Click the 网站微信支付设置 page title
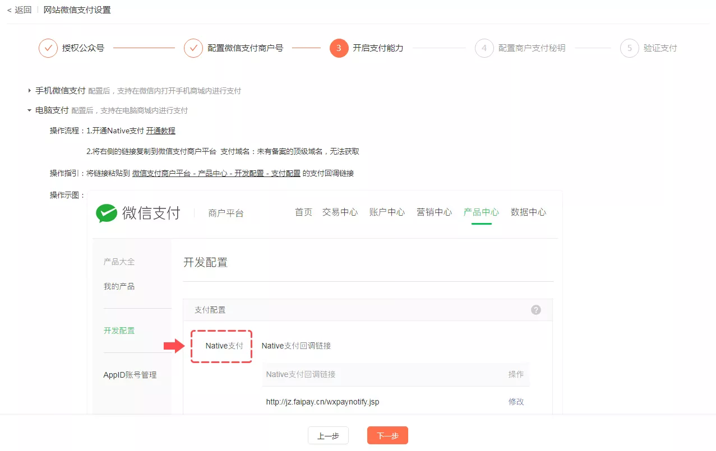The image size is (716, 451). (77, 10)
